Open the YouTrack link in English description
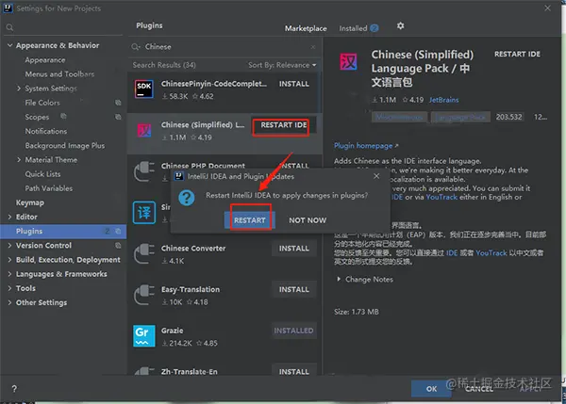This screenshot has width=566, height=404. pos(441,197)
